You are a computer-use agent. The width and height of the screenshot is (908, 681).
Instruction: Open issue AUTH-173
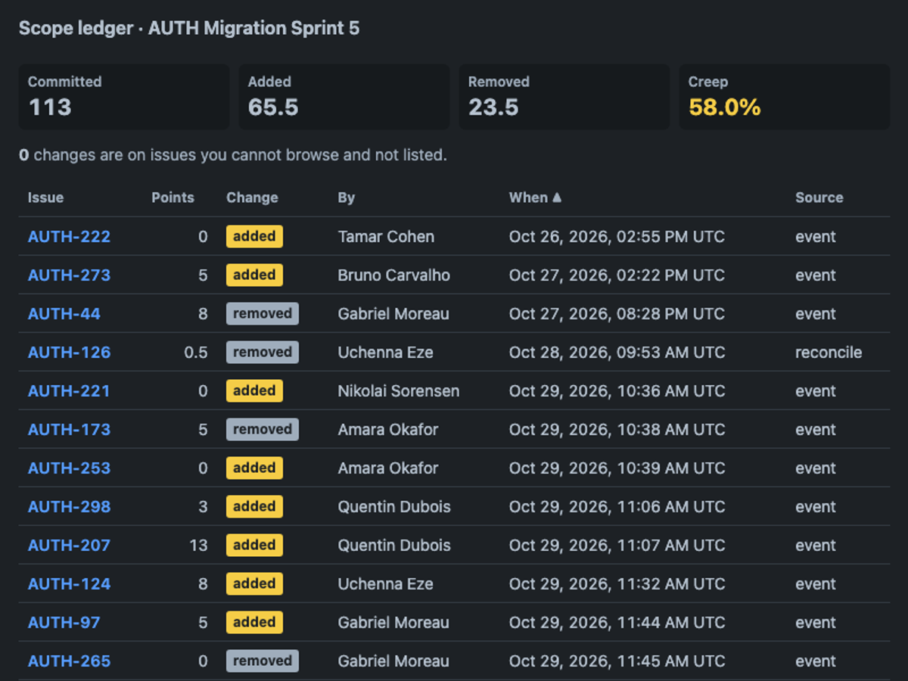click(x=69, y=430)
